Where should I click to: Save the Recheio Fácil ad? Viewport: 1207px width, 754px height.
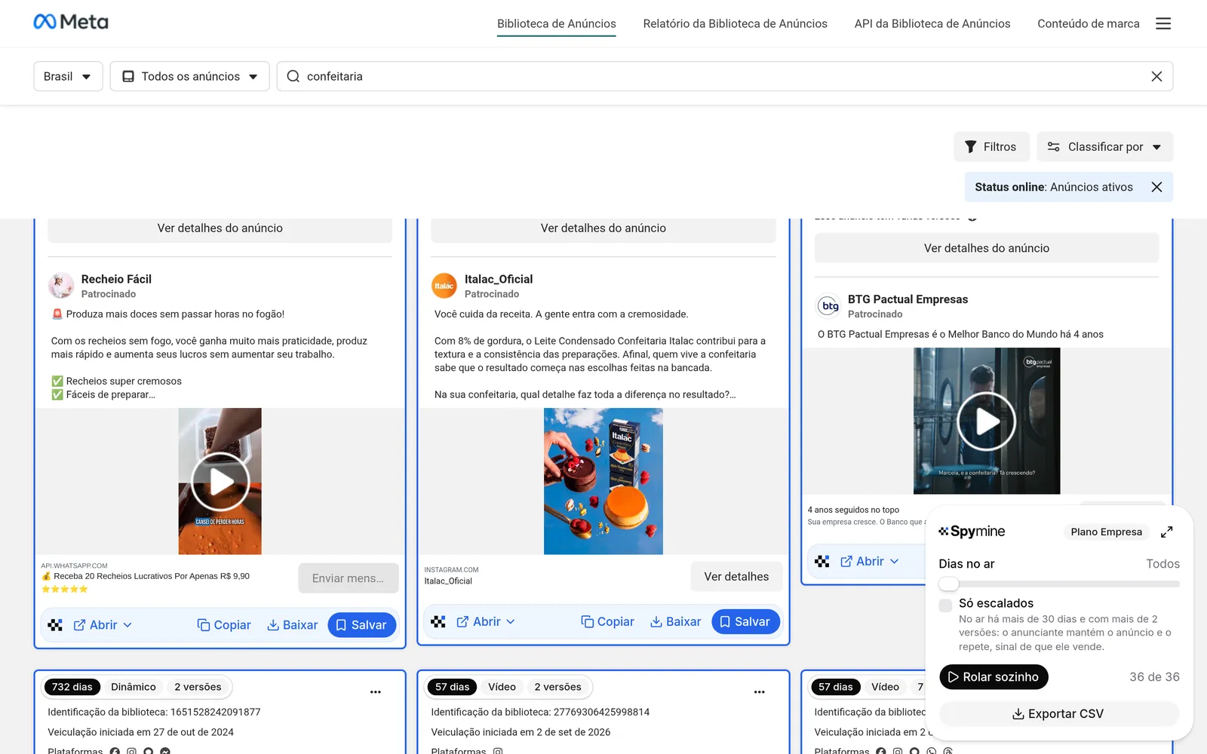tap(361, 625)
